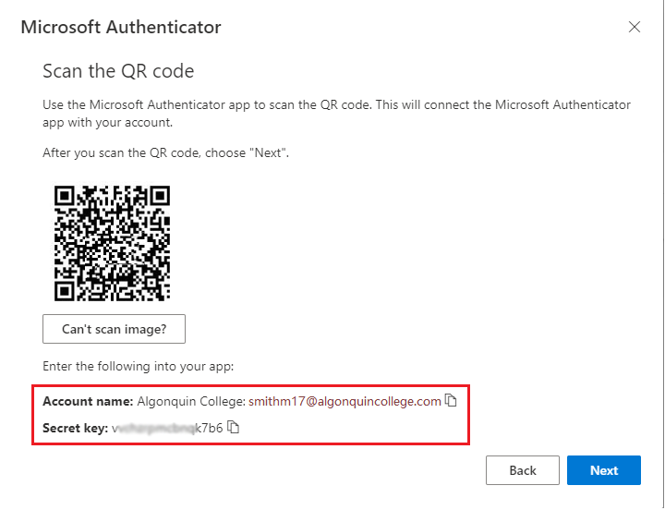This screenshot has width=665, height=510.
Task: Click the "After you scan the QR code" line
Action: [166, 152]
